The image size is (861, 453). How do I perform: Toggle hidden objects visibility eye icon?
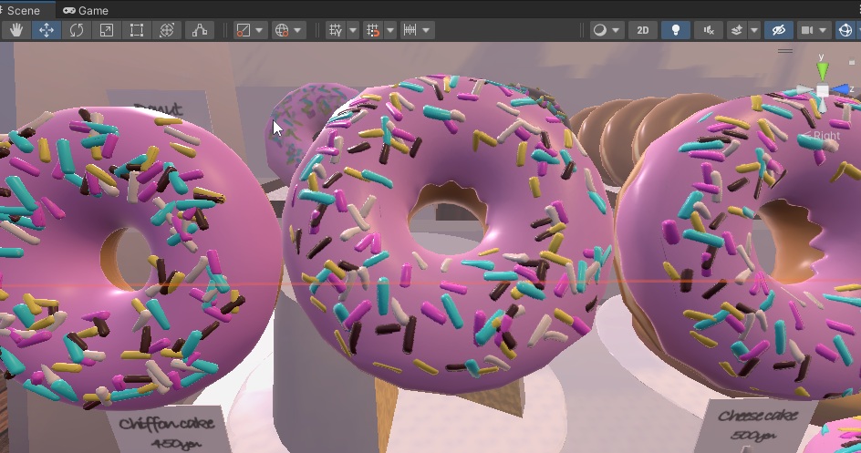click(777, 30)
